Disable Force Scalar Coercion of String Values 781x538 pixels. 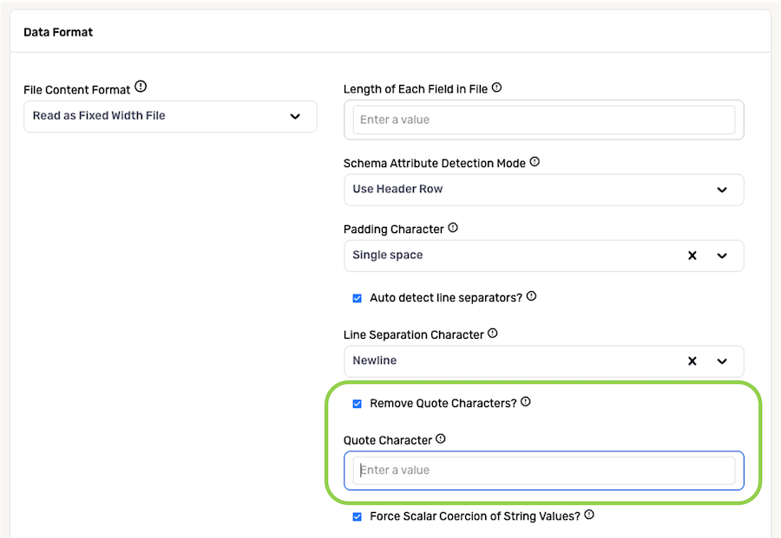click(358, 516)
